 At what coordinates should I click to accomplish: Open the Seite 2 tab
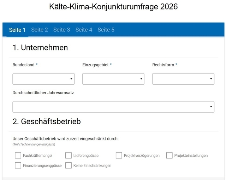(x=39, y=30)
